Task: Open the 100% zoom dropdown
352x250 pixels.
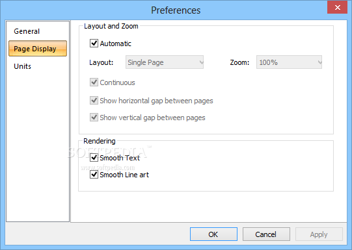Action: (x=289, y=62)
